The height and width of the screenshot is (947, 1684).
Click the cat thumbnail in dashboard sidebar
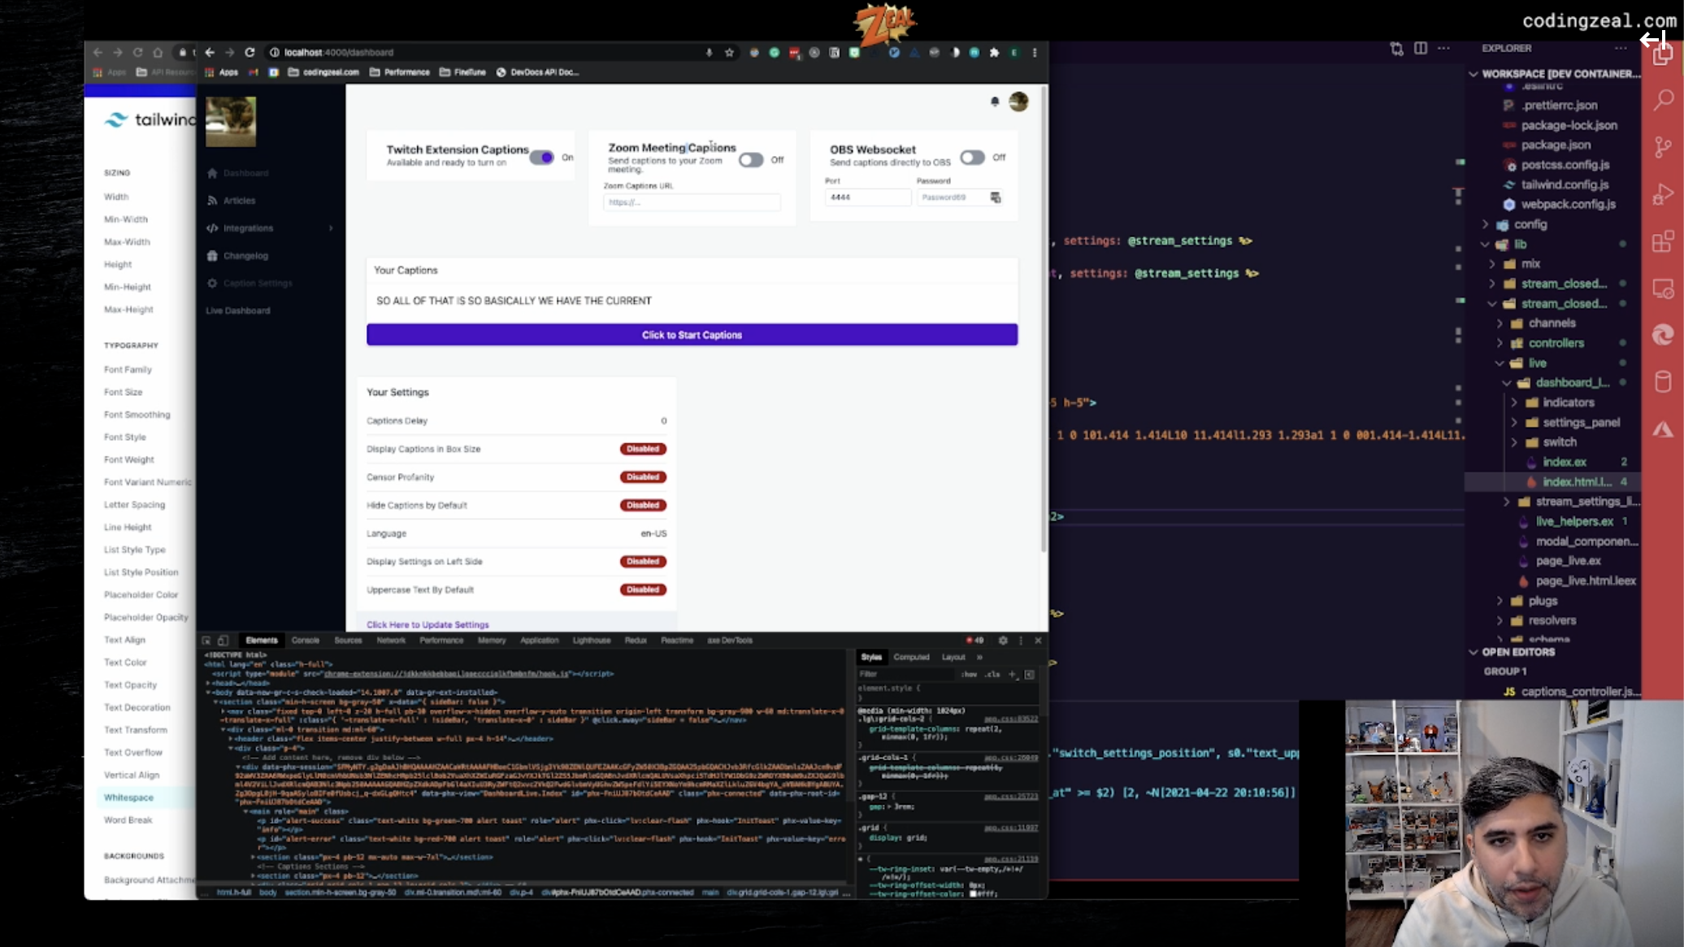coord(230,122)
